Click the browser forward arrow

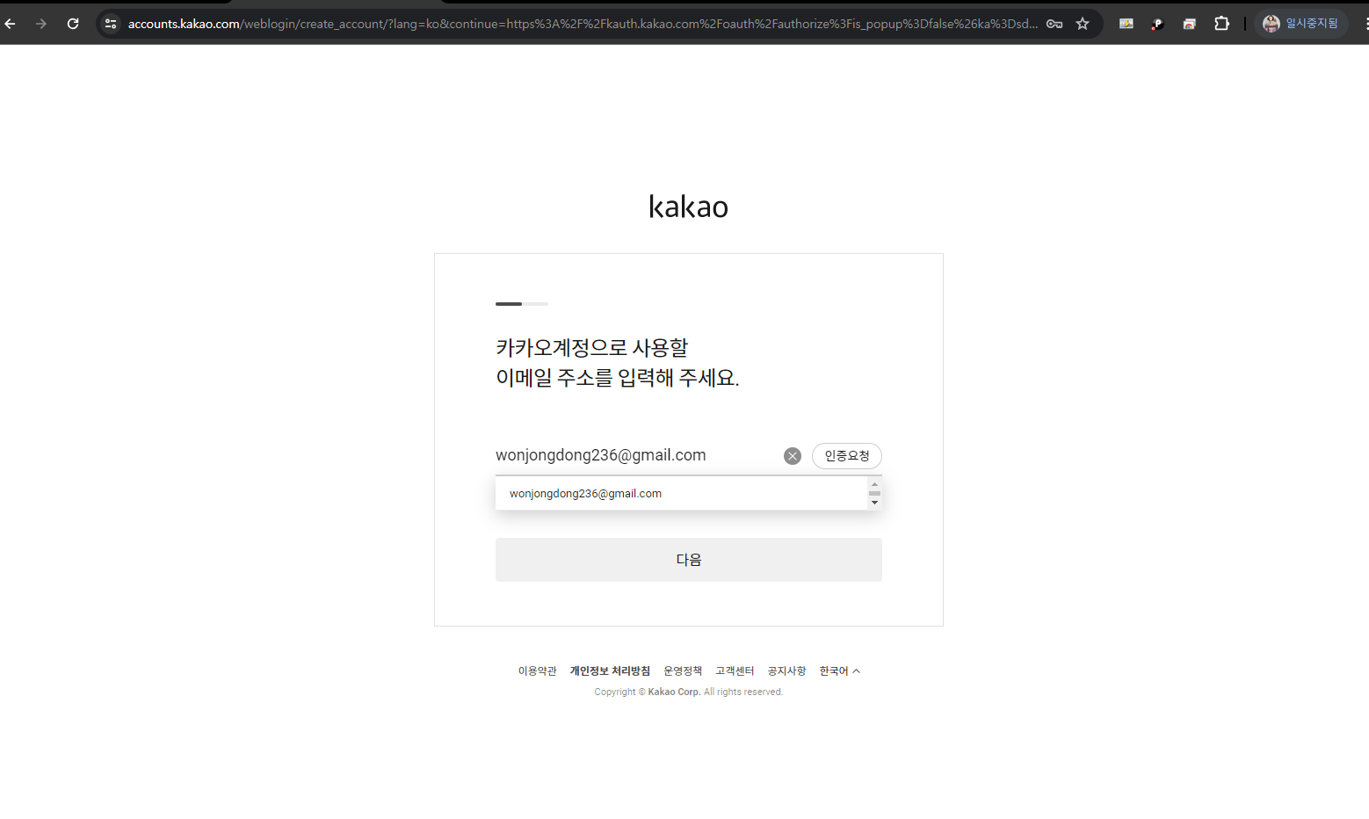[x=41, y=24]
